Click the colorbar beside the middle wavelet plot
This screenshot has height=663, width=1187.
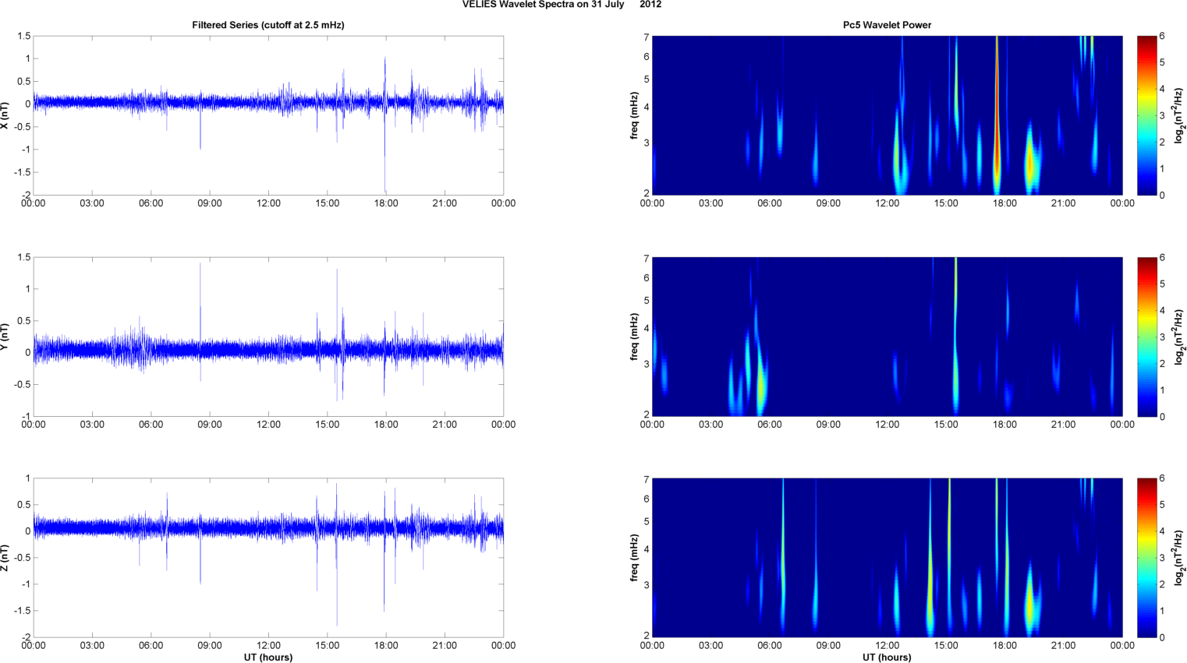1146,337
